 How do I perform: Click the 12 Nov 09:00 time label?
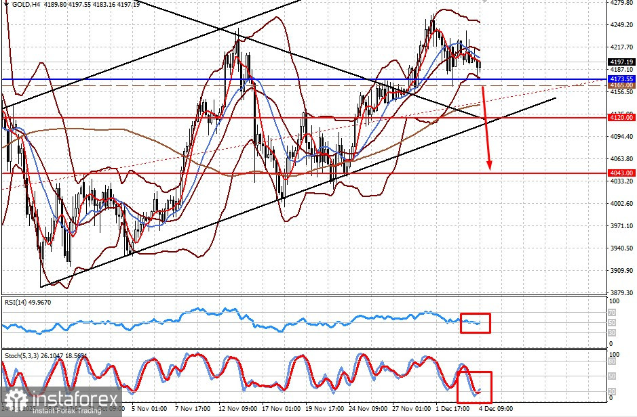click(x=237, y=408)
